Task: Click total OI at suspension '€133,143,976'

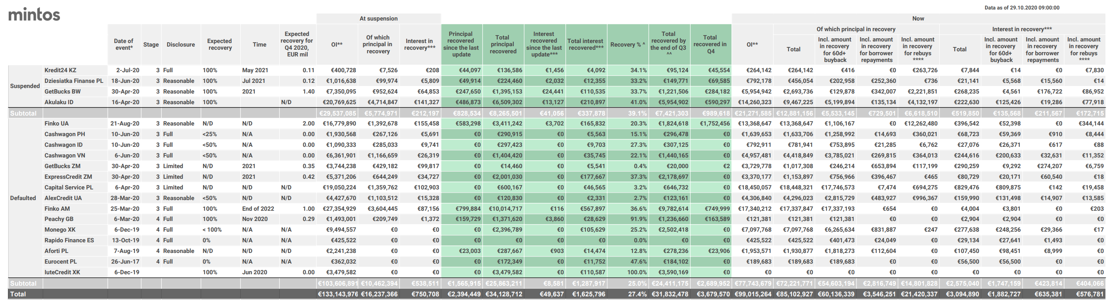Action: (x=338, y=294)
